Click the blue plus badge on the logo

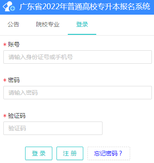13,8
